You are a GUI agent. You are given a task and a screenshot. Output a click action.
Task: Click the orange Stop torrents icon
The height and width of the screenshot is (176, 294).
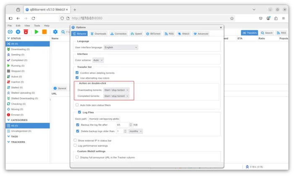(x=45, y=32)
